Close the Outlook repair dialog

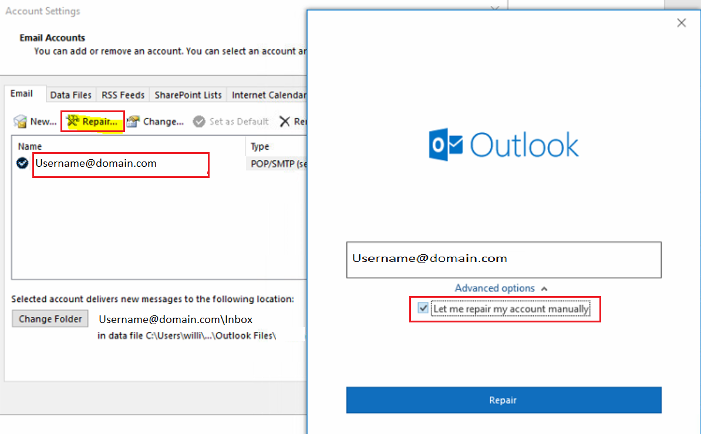681,23
